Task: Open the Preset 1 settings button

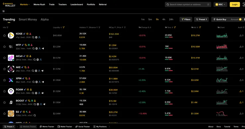Action: 201,20
